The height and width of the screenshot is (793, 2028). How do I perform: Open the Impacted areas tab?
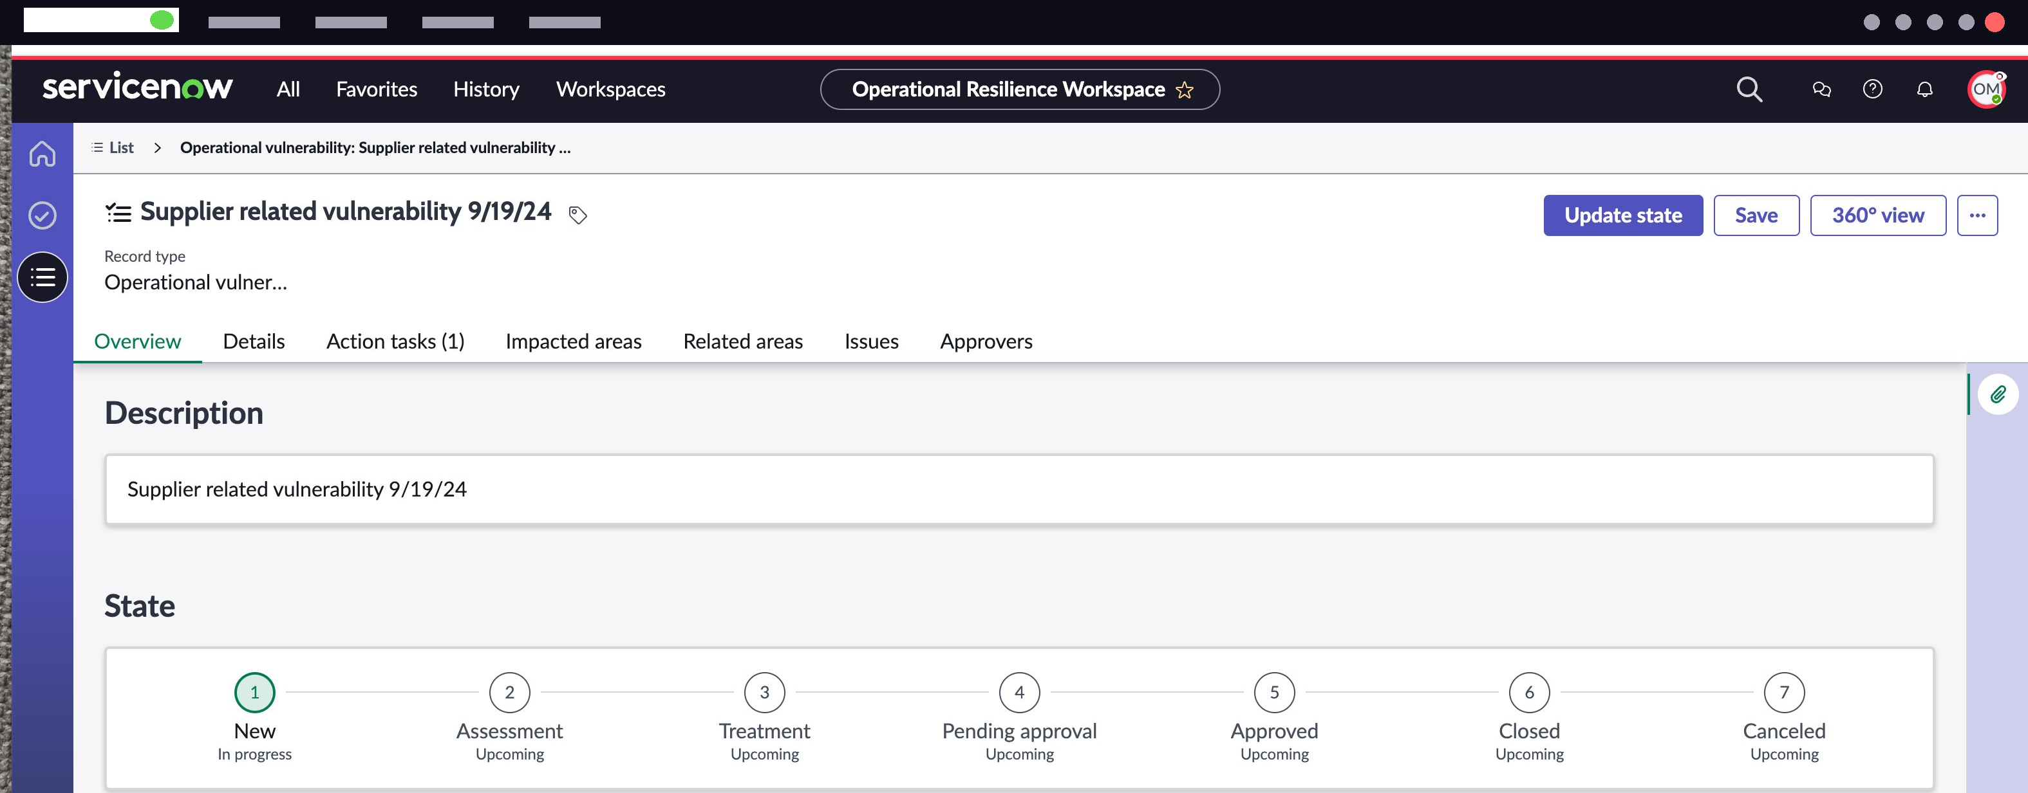coord(573,342)
